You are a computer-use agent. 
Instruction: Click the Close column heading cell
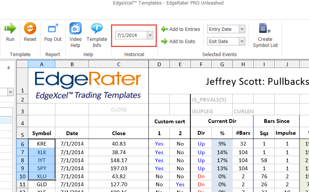(119, 133)
